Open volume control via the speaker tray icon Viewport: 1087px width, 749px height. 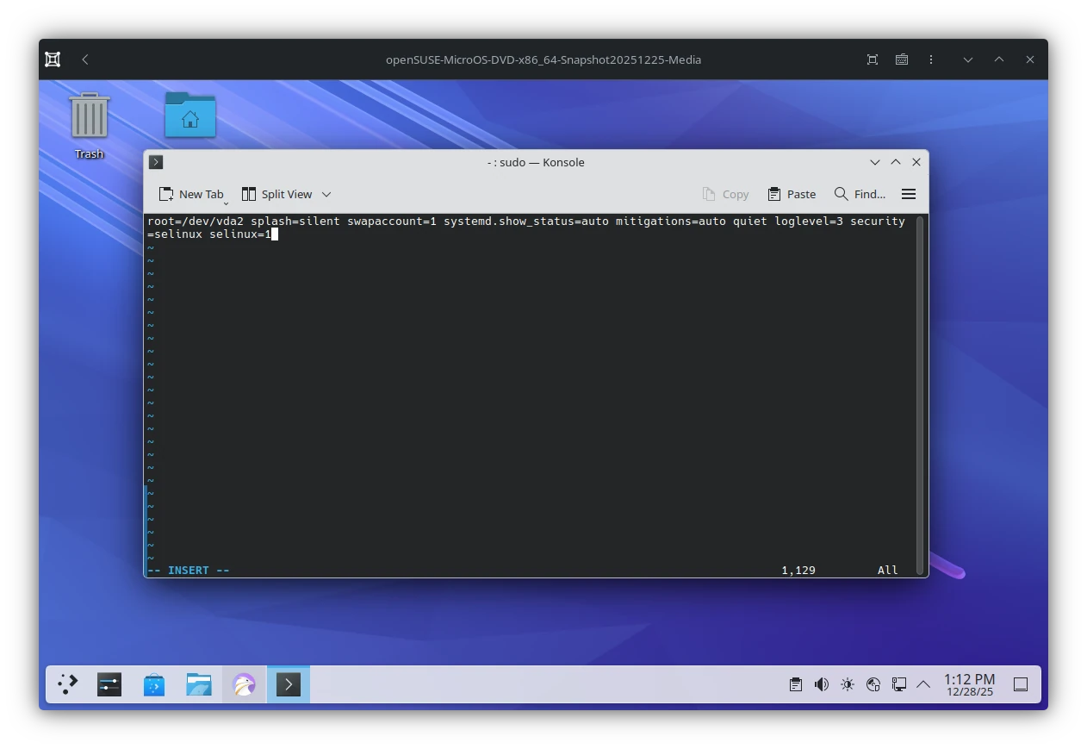pos(821,683)
